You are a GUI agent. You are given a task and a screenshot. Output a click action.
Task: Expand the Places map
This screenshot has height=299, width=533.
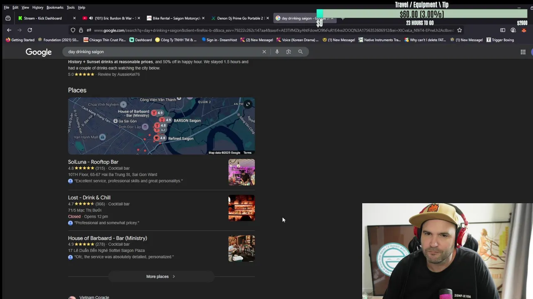pos(248,104)
